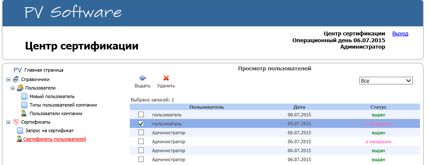
Task: Click the Выход logout link
Action: click(400, 34)
